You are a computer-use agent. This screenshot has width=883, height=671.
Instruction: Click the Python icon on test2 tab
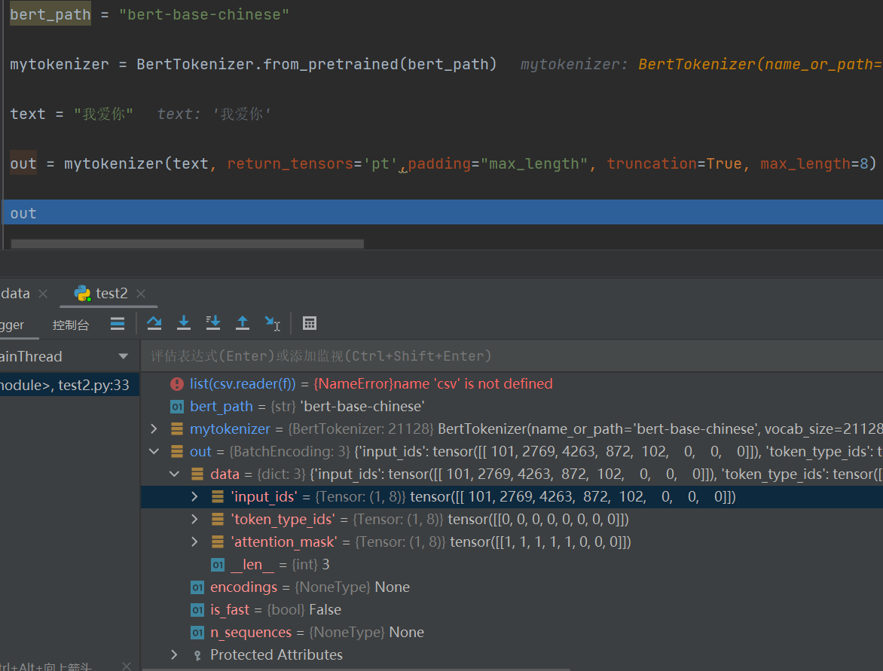tap(83, 293)
